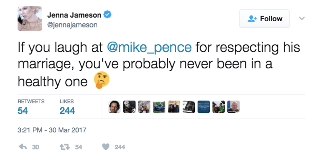Screen dimensions: 321x165
Task: Click the reply arrow icon
Action: 22,147
